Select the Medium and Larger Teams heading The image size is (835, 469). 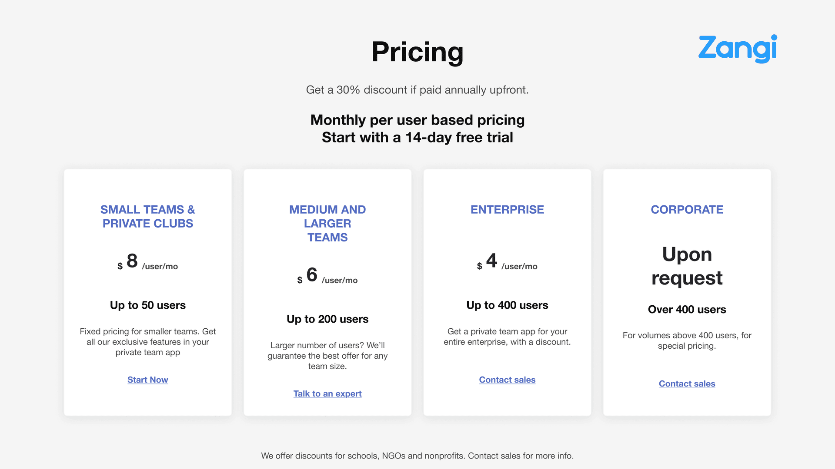click(x=327, y=223)
